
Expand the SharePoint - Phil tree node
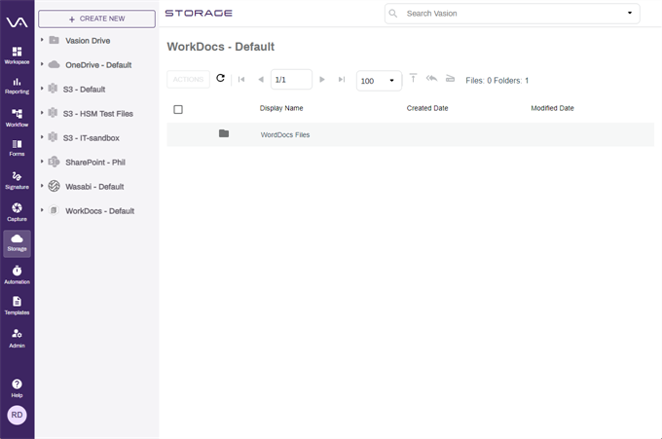[x=42, y=162]
